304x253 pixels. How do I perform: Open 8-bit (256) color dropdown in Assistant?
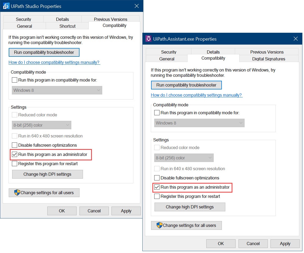click(x=184, y=158)
